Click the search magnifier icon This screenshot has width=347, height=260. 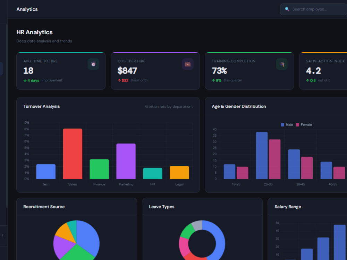(287, 9)
